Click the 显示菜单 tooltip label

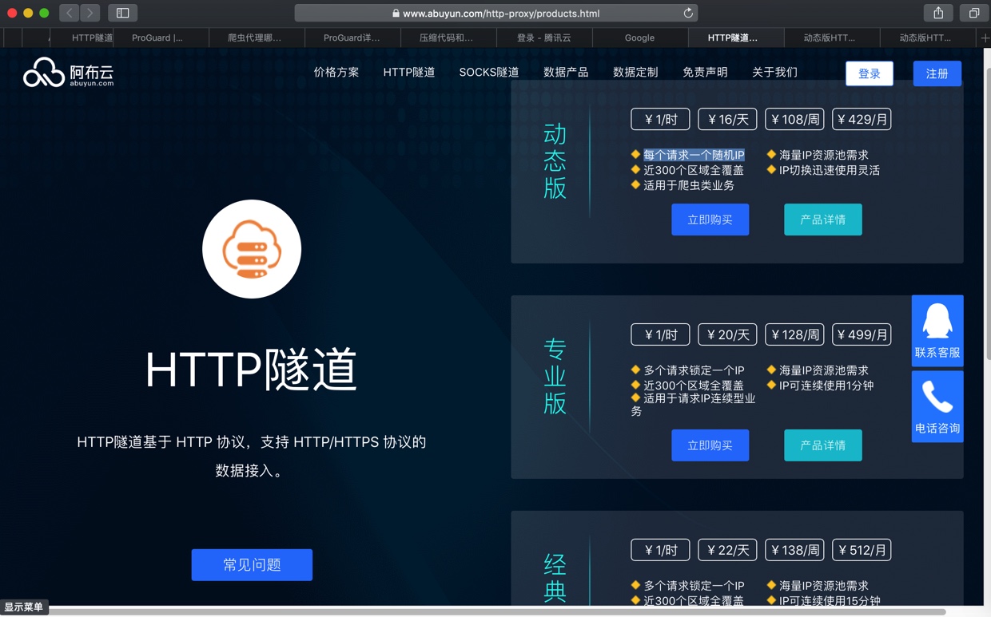coord(24,607)
